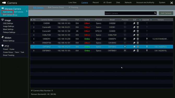The image size is (175, 98).
Task: Delete the O4BLP2M camera entry
Action: pos(138,35)
